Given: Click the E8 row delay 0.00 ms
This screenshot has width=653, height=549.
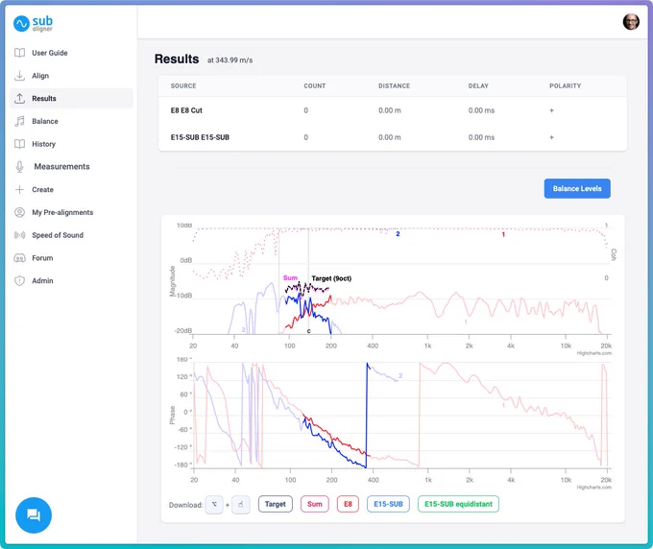Looking at the screenshot, I should pos(481,110).
